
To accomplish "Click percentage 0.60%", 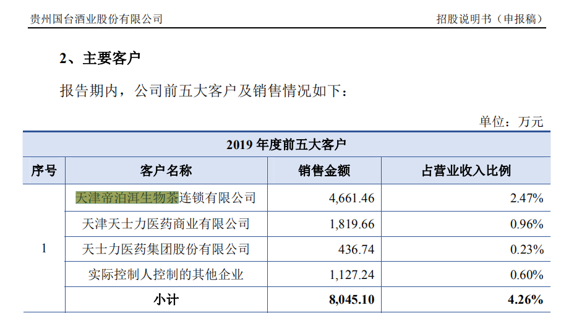I will click(527, 275).
